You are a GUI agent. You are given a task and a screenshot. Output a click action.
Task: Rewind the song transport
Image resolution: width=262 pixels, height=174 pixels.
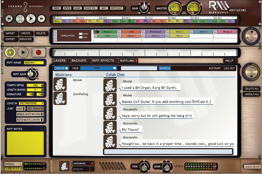(x=9, y=19)
